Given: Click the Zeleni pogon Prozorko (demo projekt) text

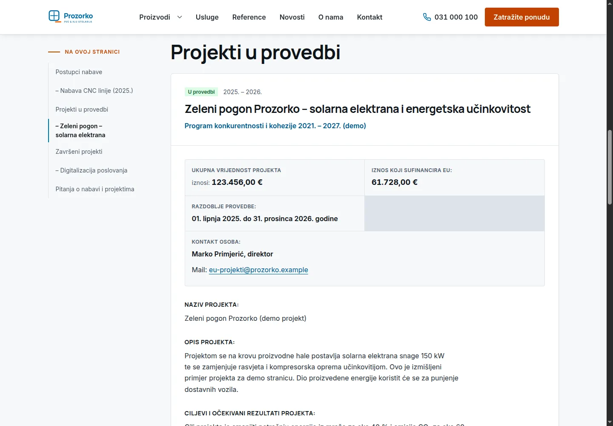Looking at the screenshot, I should 246,318.
